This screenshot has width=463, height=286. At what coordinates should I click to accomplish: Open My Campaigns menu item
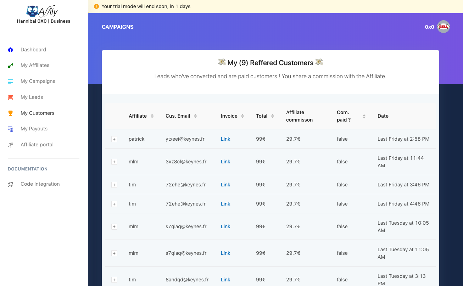38,81
